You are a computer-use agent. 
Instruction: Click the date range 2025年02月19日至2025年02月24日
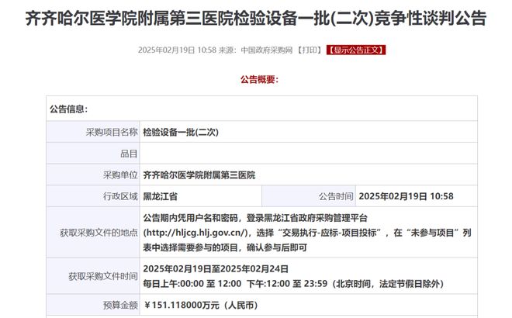(216, 268)
